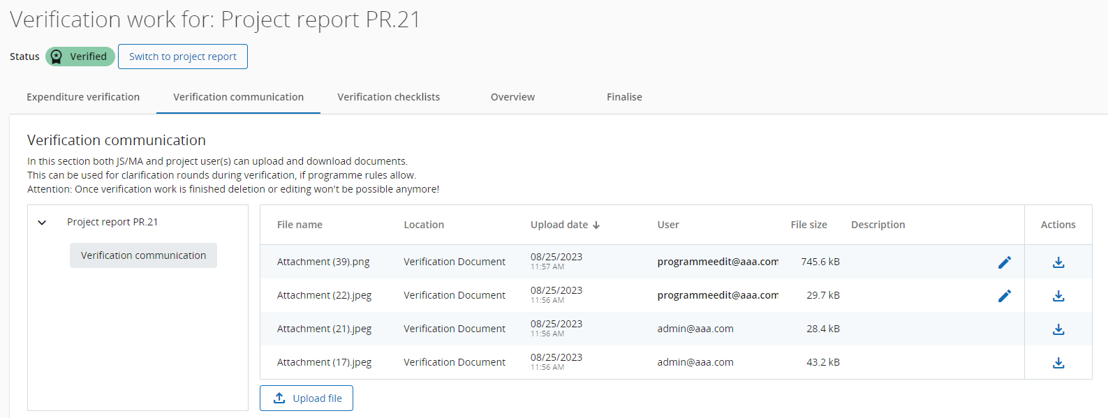Sort table by File name column
The width and height of the screenshot is (1108, 418).
300,225
